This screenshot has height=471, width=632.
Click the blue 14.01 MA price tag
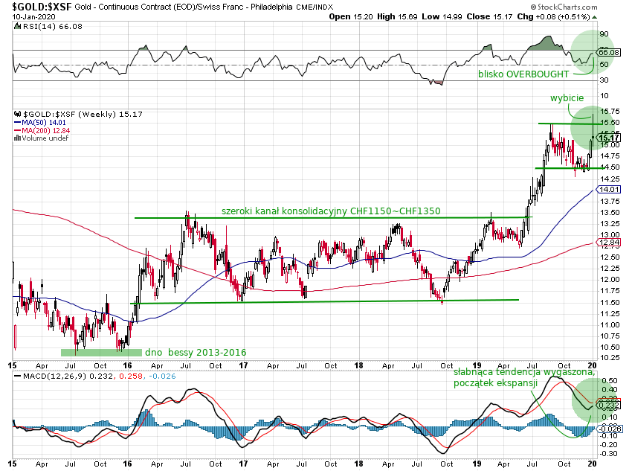608,190
